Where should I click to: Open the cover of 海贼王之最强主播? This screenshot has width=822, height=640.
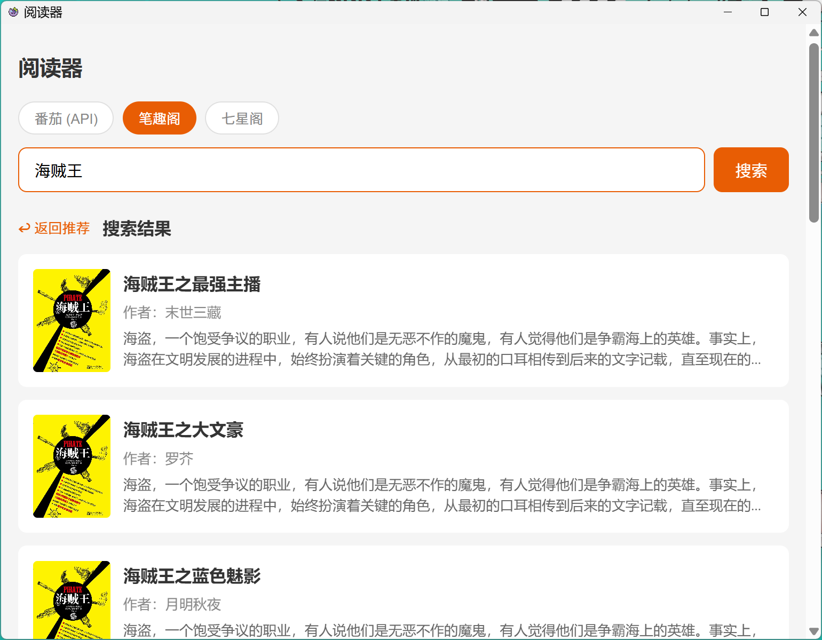pyautogui.click(x=72, y=320)
